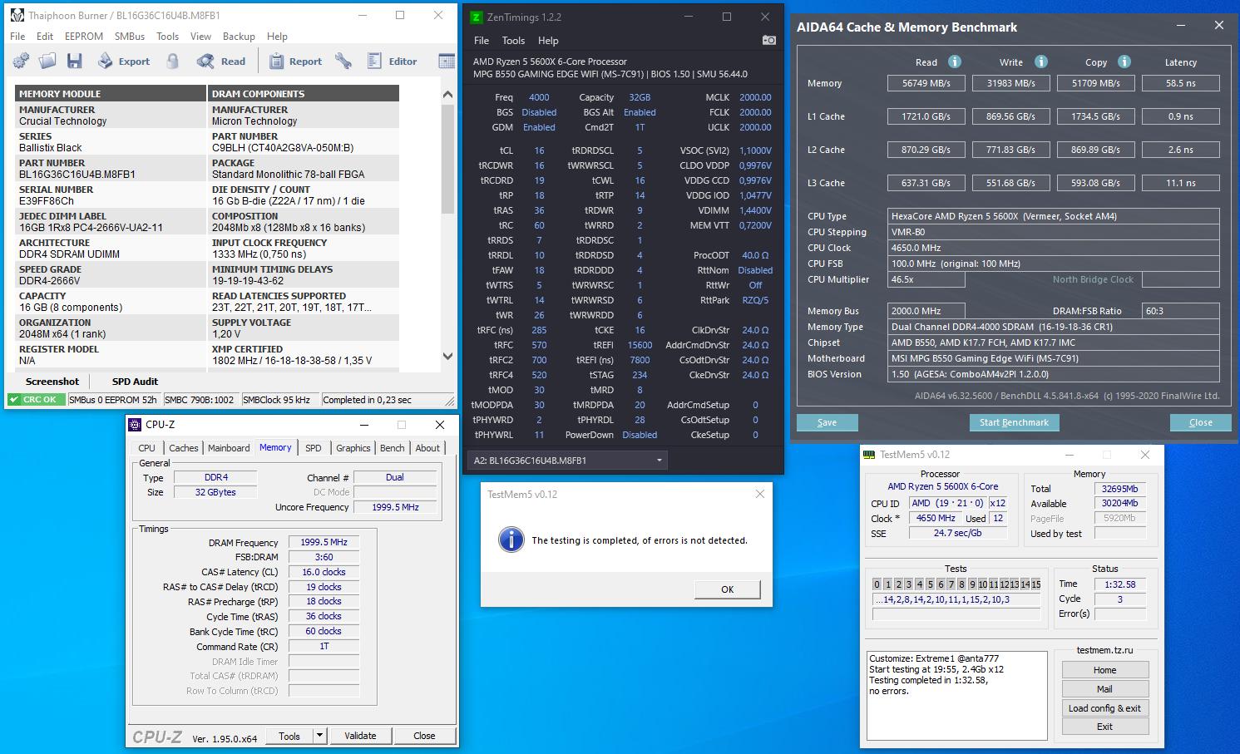1240x754 pixels.
Task: Switch to the Mainboard tab in CPU-Z
Action: 229,448
